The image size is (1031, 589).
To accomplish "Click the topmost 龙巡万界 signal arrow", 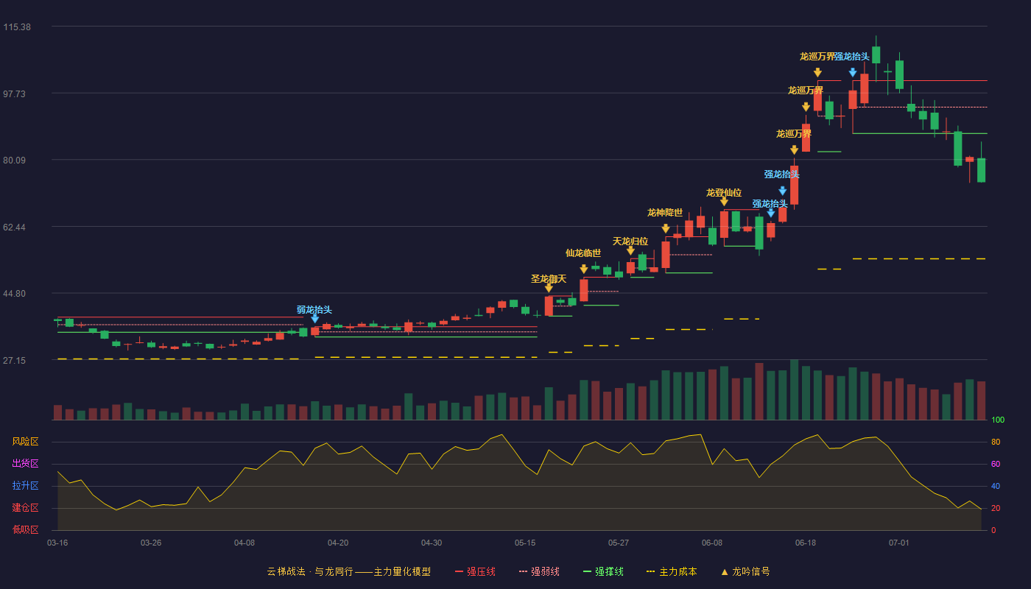I will click(x=817, y=72).
